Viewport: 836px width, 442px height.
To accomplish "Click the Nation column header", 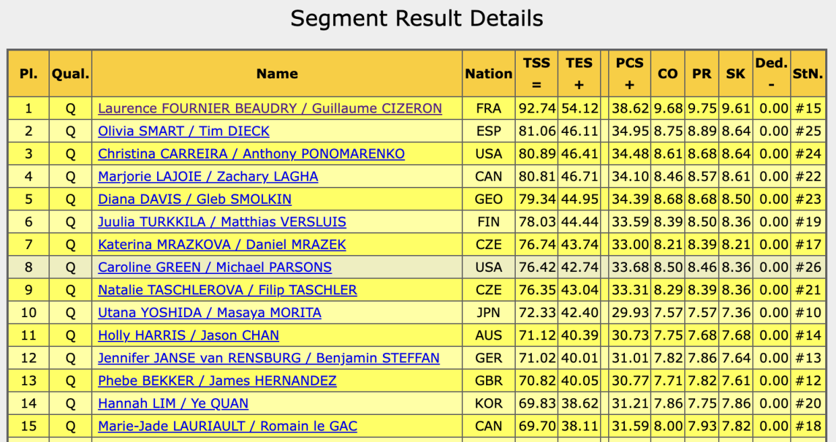I will [x=489, y=74].
